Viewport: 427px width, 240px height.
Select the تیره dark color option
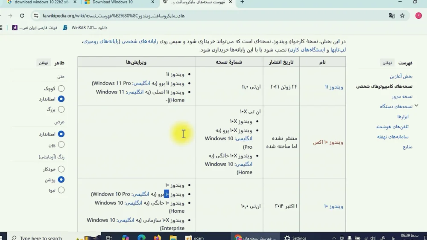pos(61,190)
